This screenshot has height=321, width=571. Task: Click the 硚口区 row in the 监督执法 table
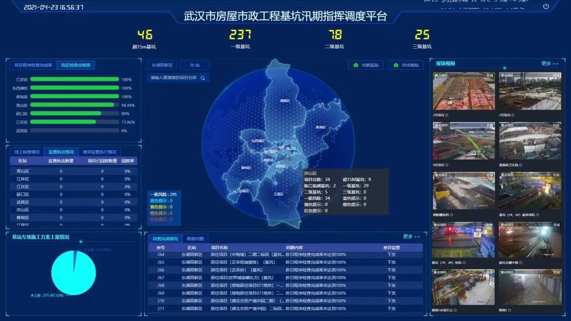[x=73, y=194]
